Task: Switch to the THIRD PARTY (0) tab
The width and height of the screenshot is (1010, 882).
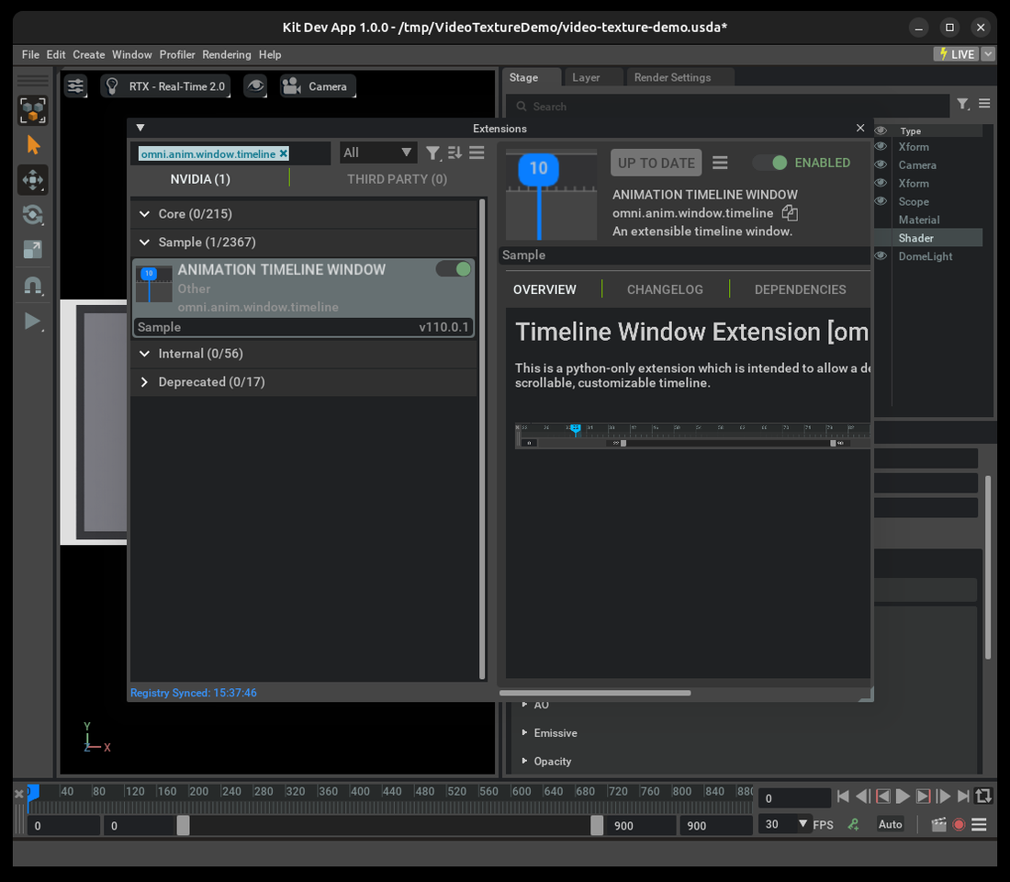Action: point(397,179)
